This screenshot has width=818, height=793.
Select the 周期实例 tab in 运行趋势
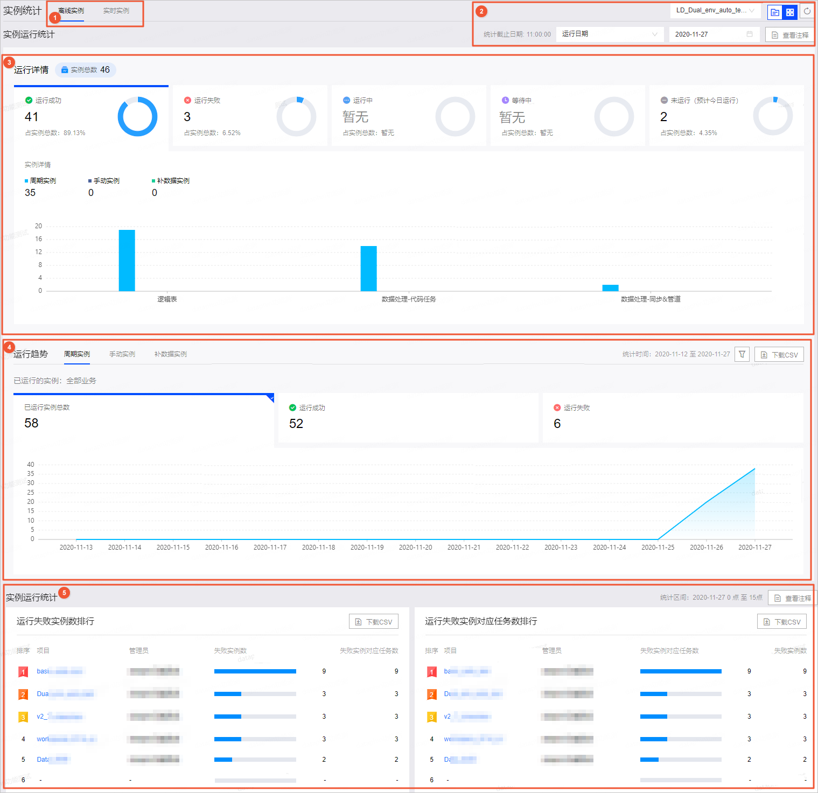[77, 354]
